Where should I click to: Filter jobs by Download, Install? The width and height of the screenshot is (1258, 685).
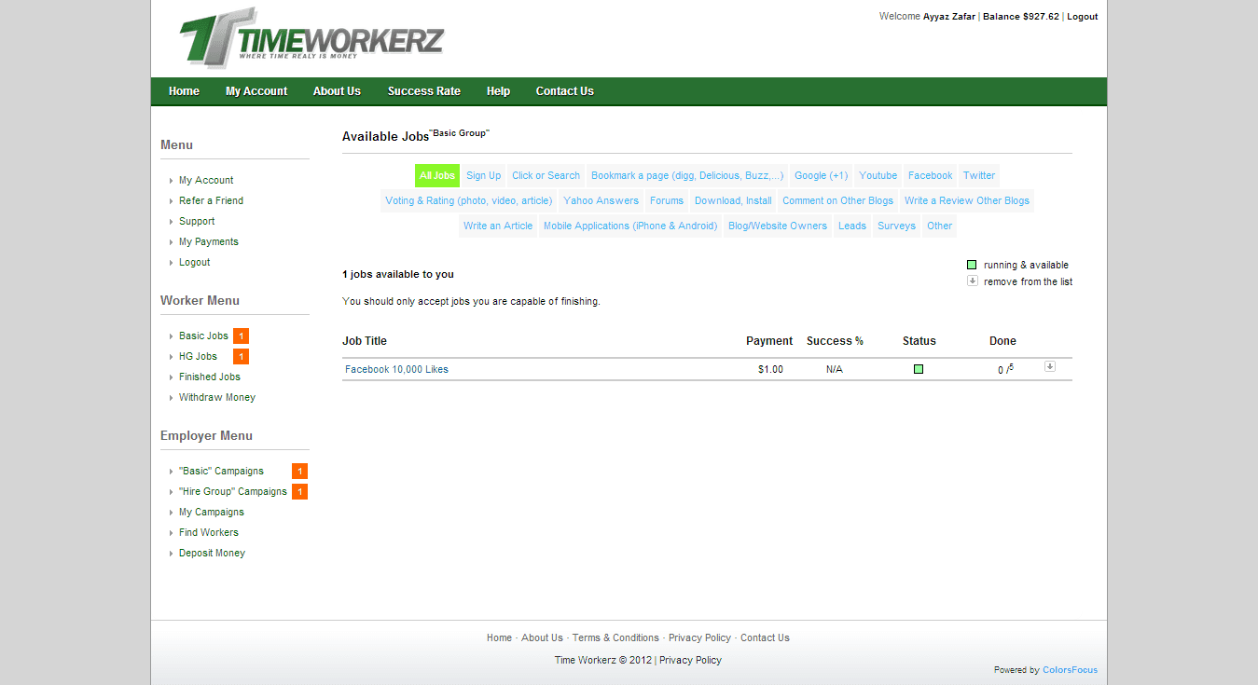(733, 200)
